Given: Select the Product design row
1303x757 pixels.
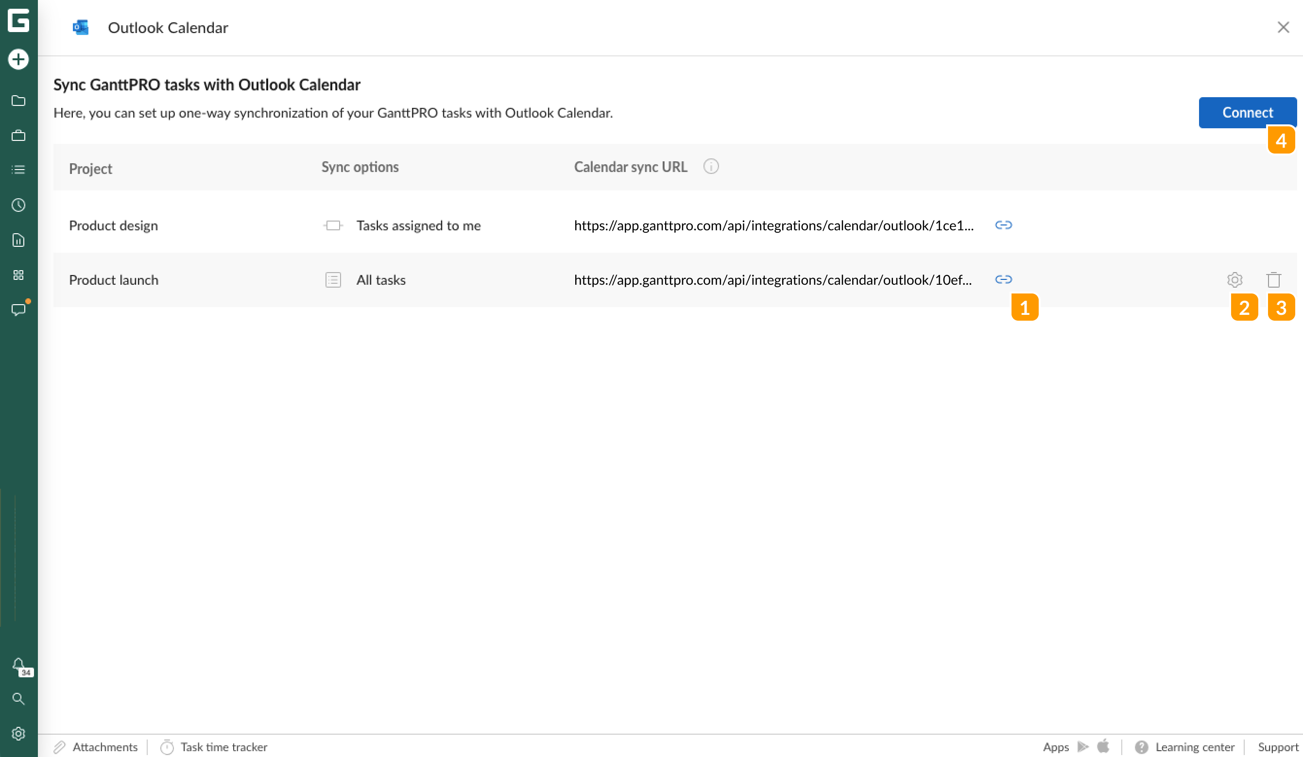Looking at the screenshot, I should click(114, 225).
